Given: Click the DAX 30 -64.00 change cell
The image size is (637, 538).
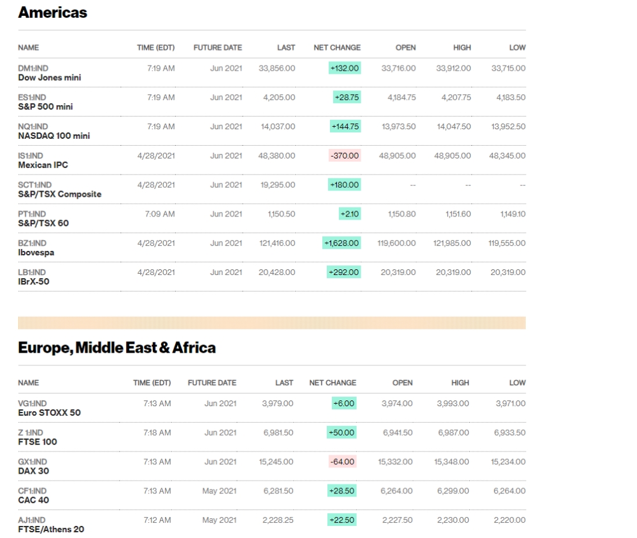Looking at the screenshot, I should pyautogui.click(x=343, y=462).
